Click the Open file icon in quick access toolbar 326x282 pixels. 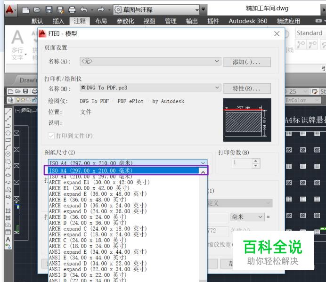point(37,10)
